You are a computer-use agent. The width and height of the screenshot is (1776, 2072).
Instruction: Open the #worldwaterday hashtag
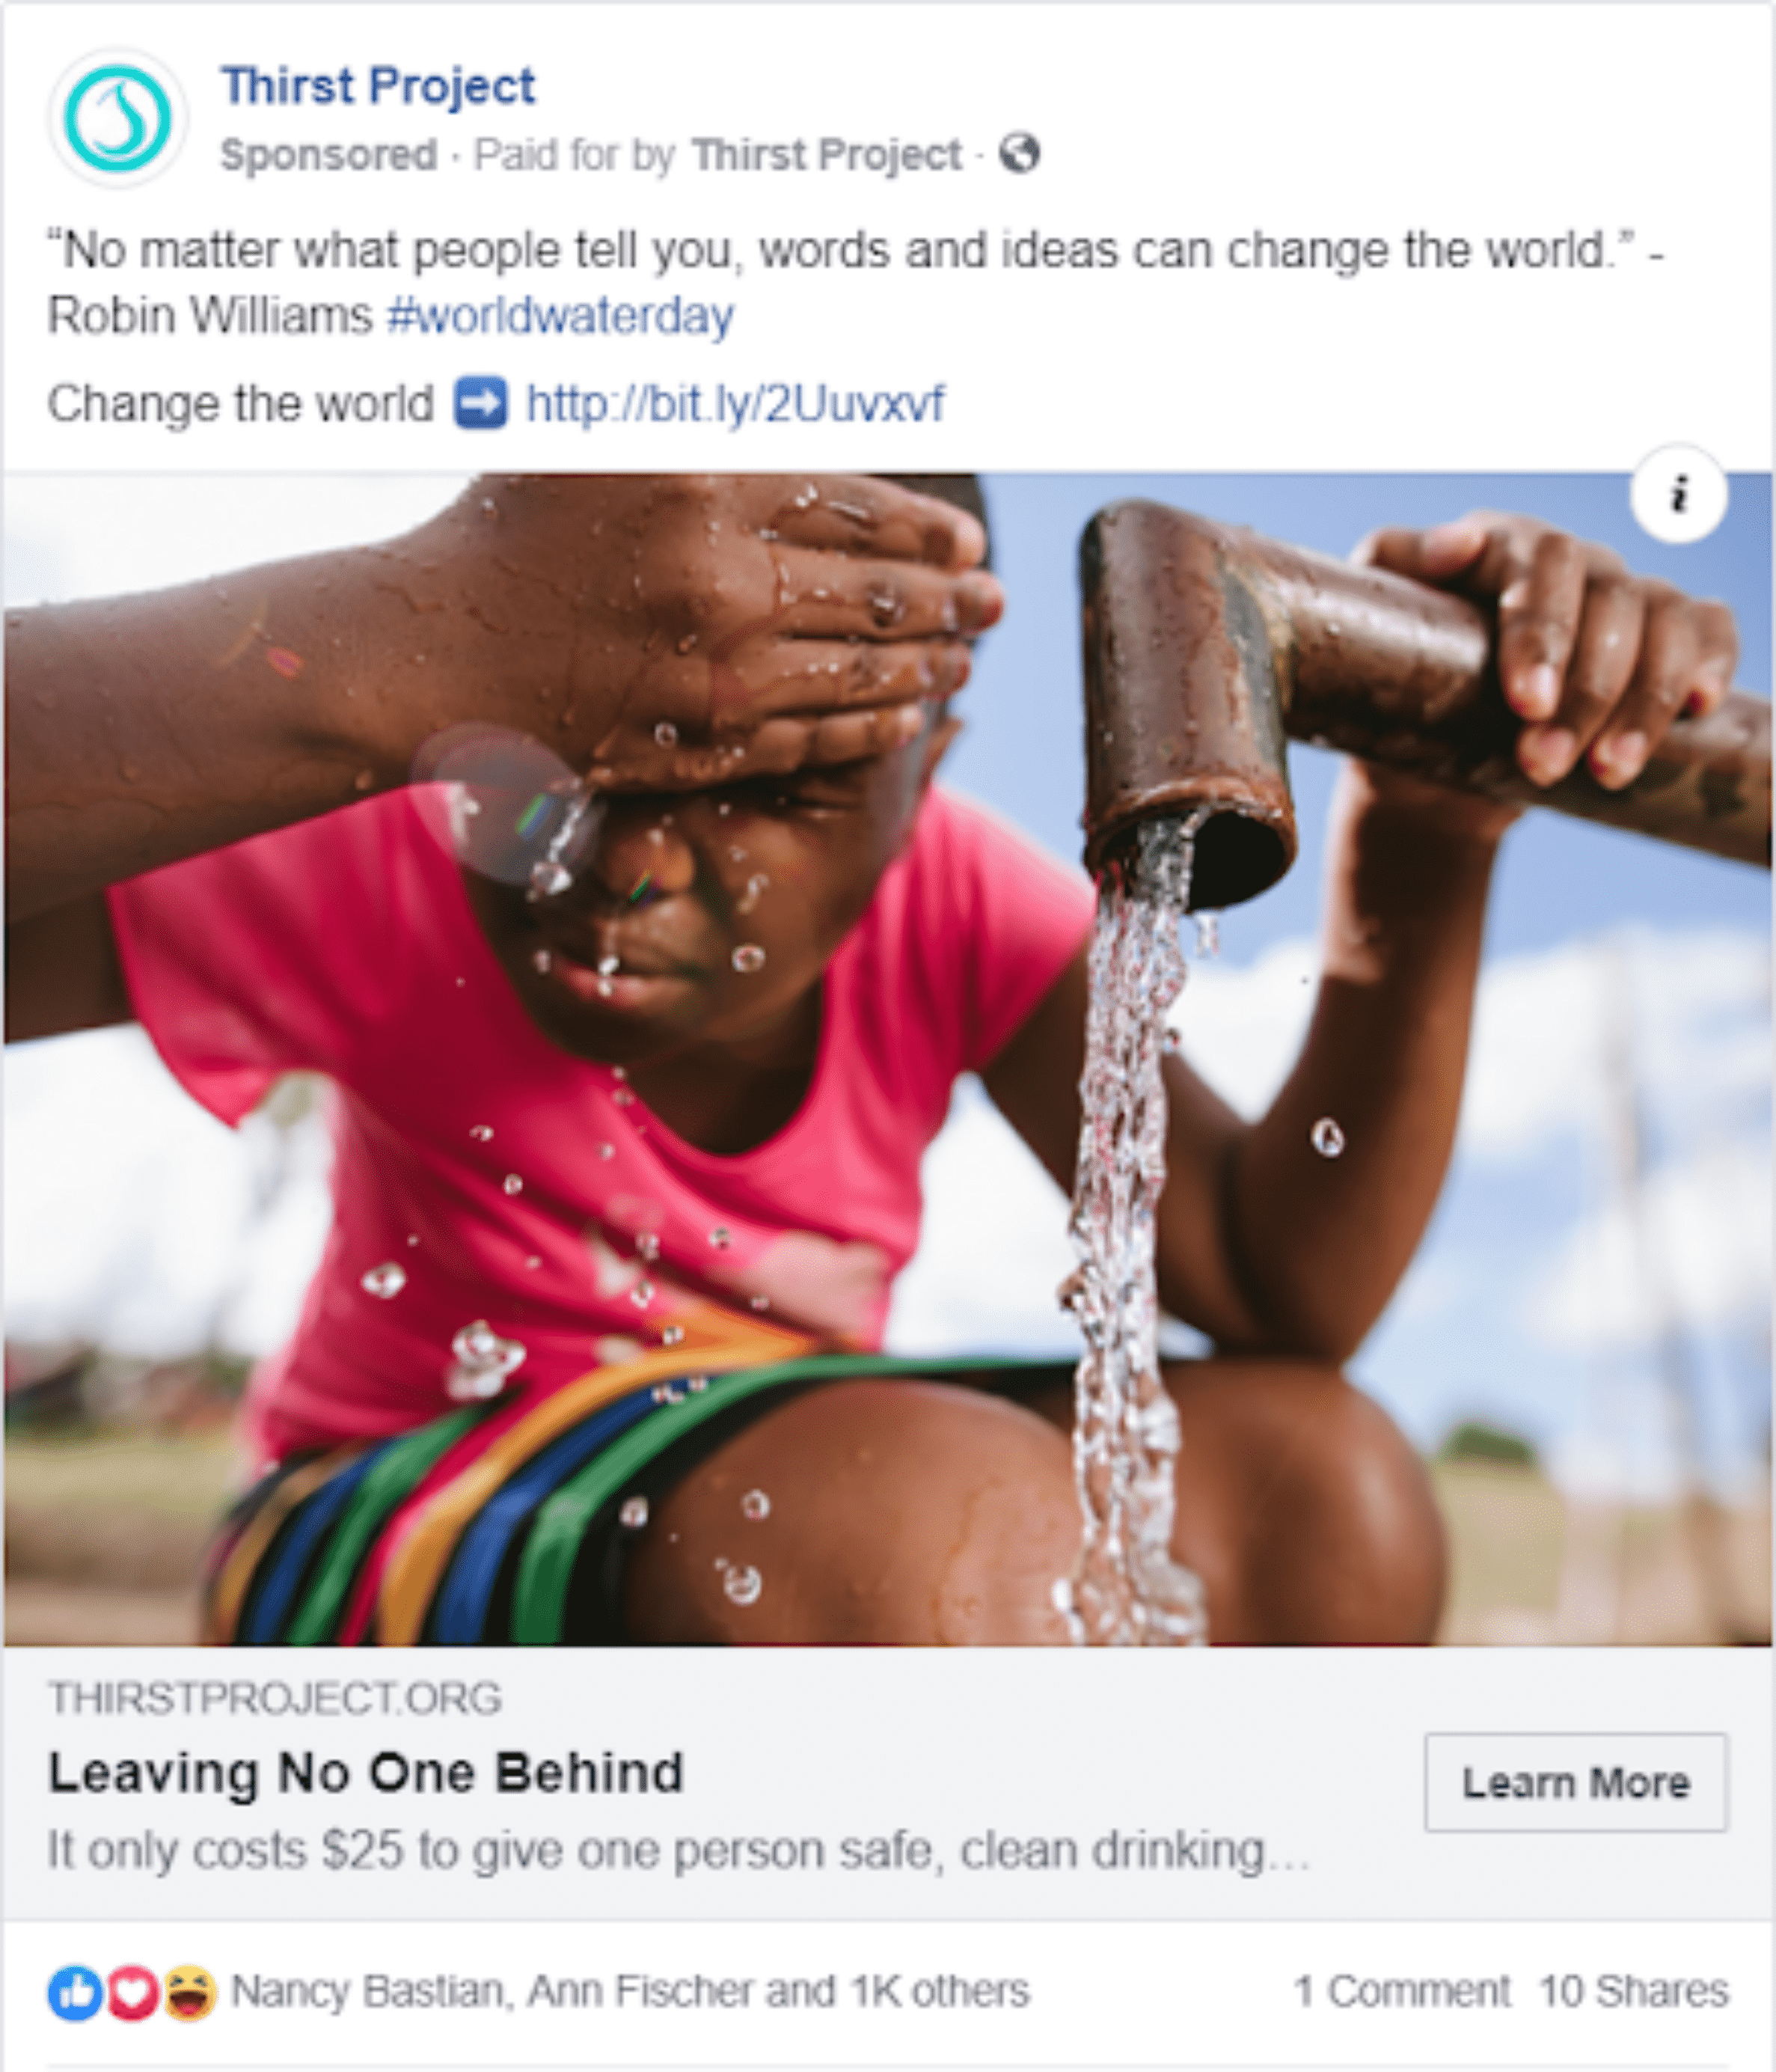(x=560, y=316)
